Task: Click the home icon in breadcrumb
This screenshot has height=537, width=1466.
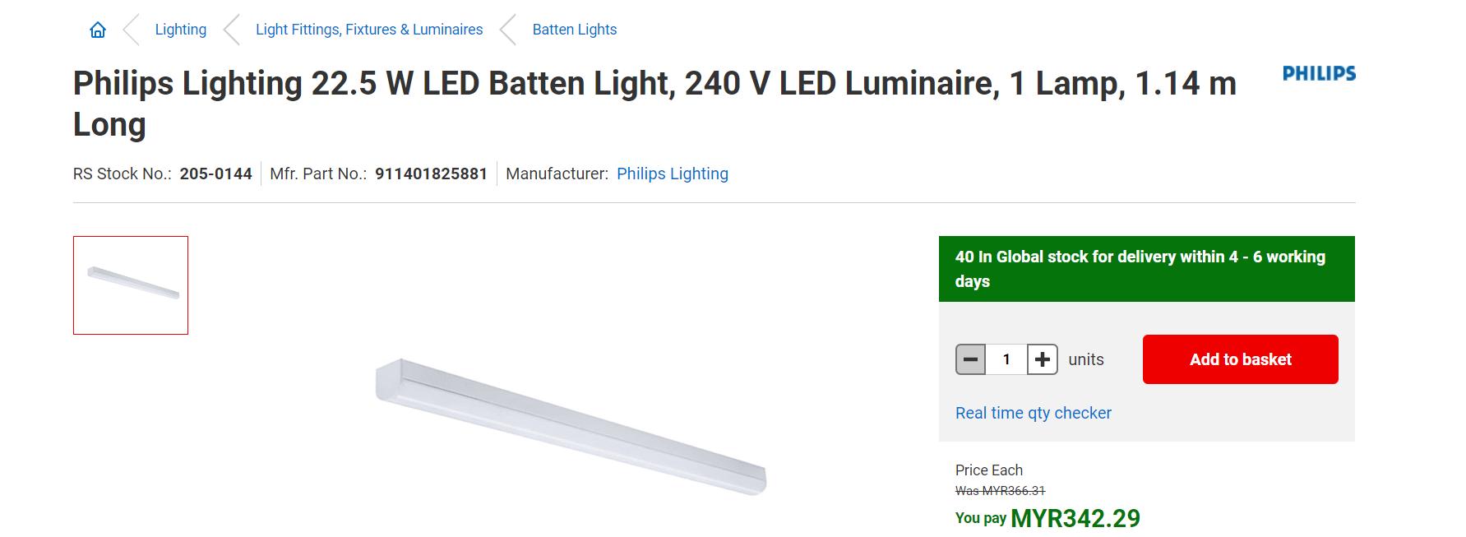Action: click(x=98, y=30)
